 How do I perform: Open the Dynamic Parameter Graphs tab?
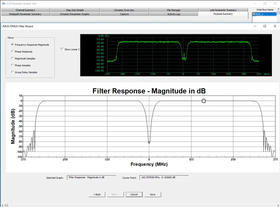coord(75,14)
